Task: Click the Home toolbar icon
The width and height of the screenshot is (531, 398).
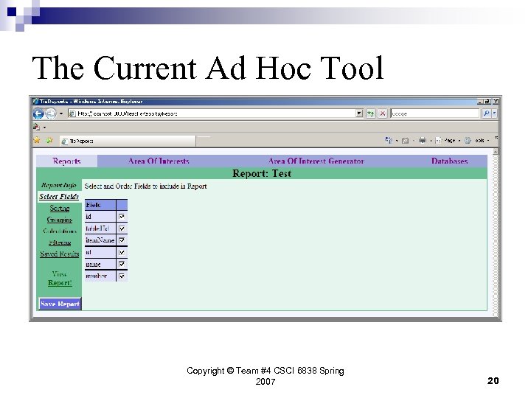Action: pyautogui.click(x=389, y=140)
